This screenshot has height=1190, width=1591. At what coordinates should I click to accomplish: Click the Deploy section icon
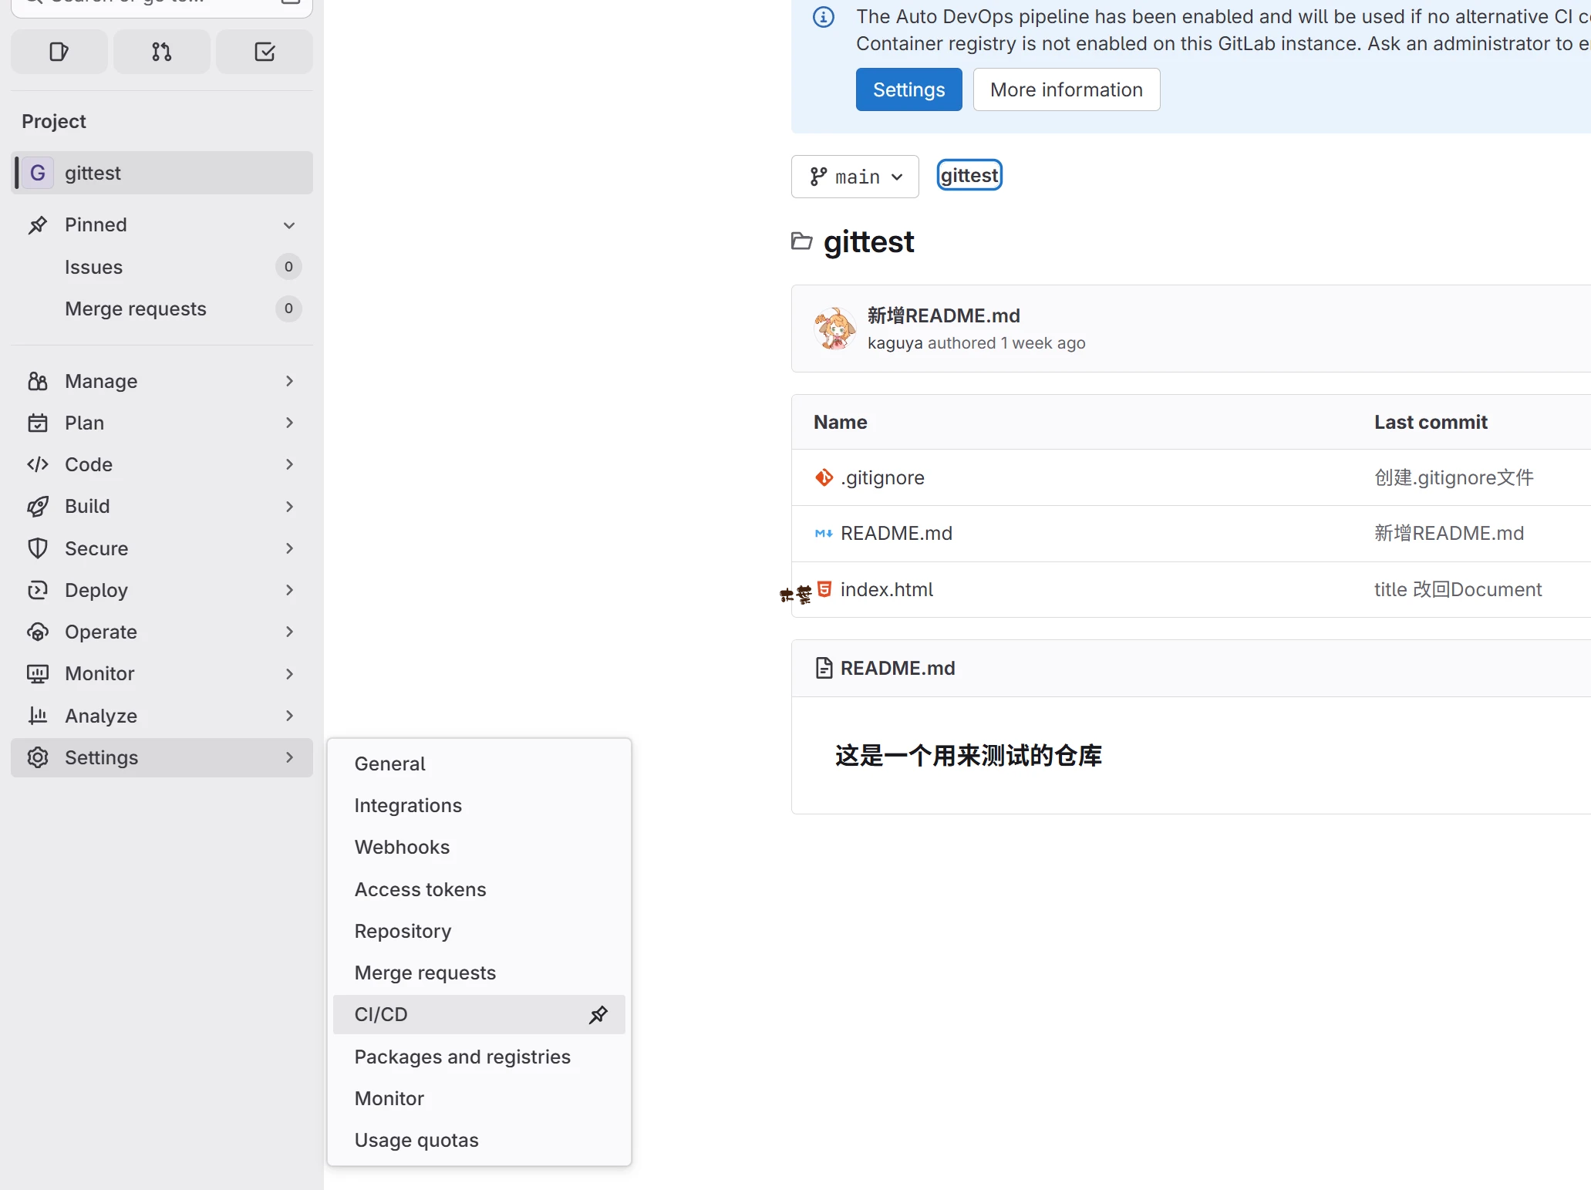(x=38, y=590)
